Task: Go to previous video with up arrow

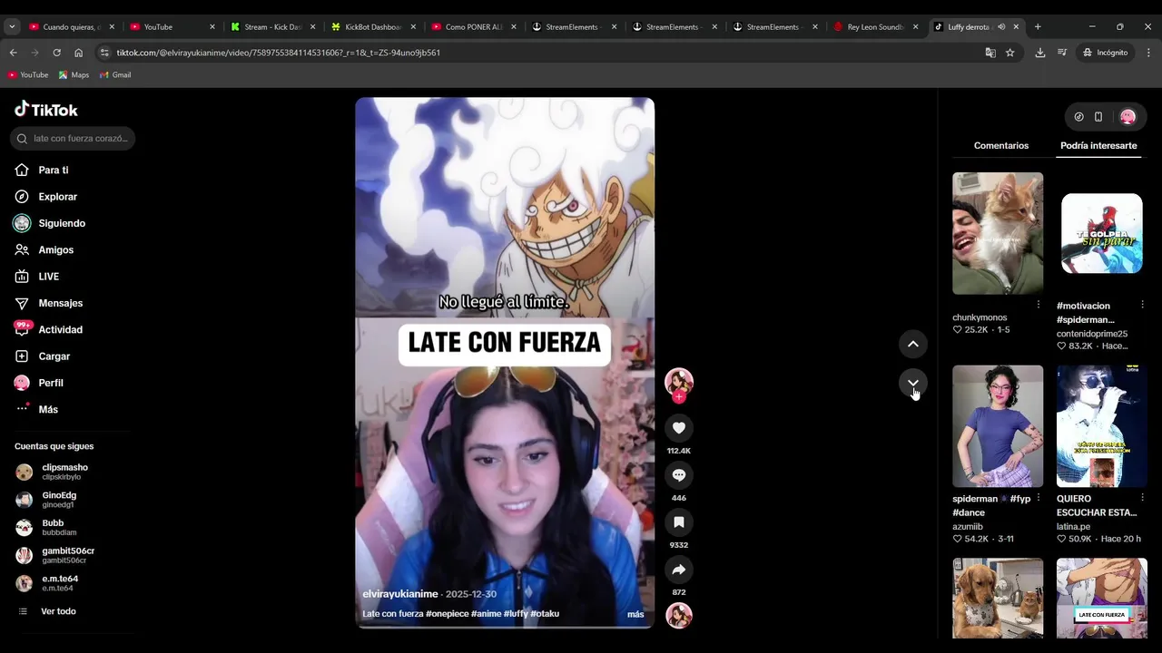Action: coord(913,344)
